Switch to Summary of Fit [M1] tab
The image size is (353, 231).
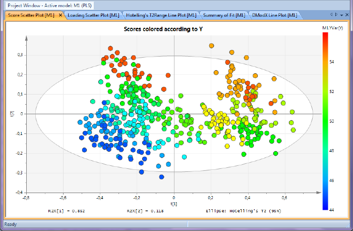click(224, 15)
